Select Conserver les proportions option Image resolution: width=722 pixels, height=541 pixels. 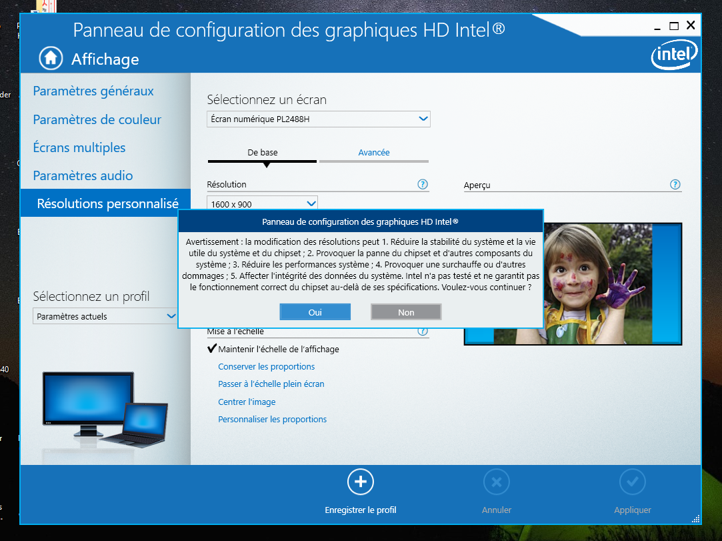click(x=266, y=367)
